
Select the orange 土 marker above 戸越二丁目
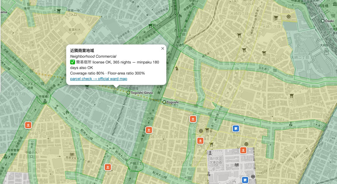[193, 119]
